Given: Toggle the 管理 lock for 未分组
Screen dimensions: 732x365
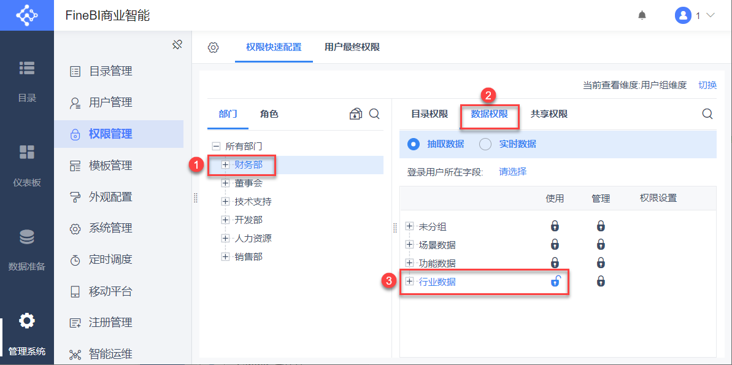Looking at the screenshot, I should tap(601, 226).
